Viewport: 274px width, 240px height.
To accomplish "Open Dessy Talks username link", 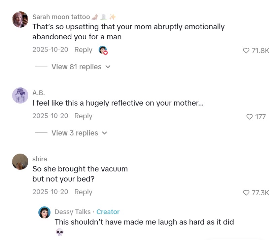I will [72, 212].
